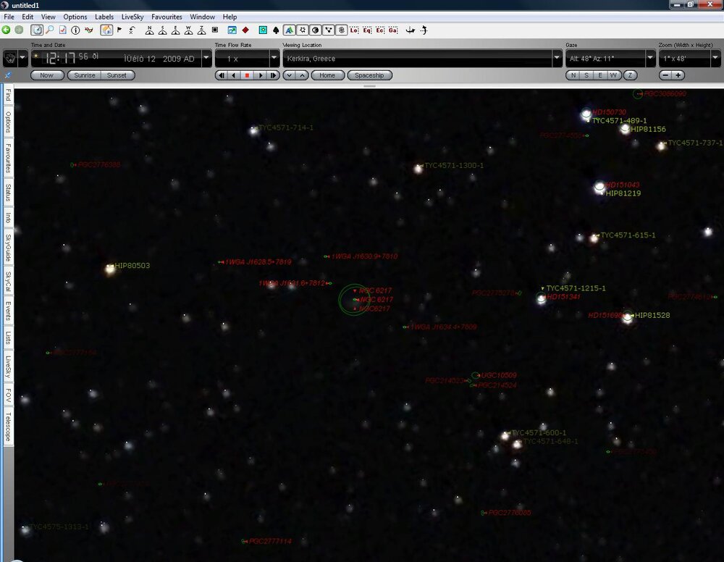Select the magnifying glass tool in toolbar
The height and width of the screenshot is (562, 724).
[x=49, y=30]
